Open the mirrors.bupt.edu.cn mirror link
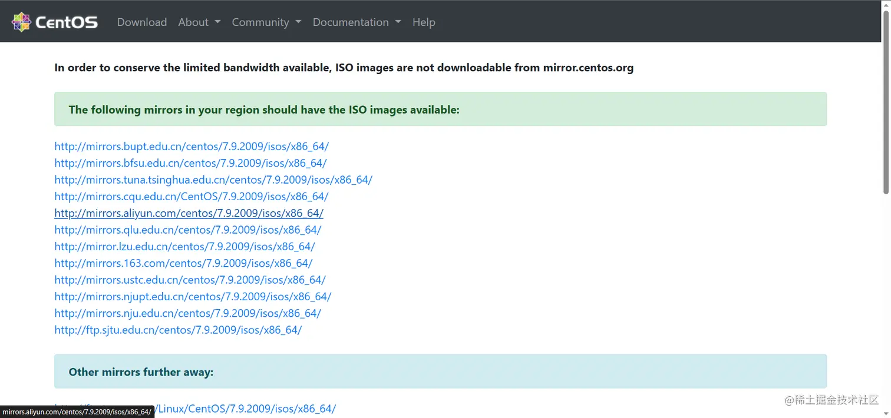Screen dimensions: 891x418 tap(192, 146)
